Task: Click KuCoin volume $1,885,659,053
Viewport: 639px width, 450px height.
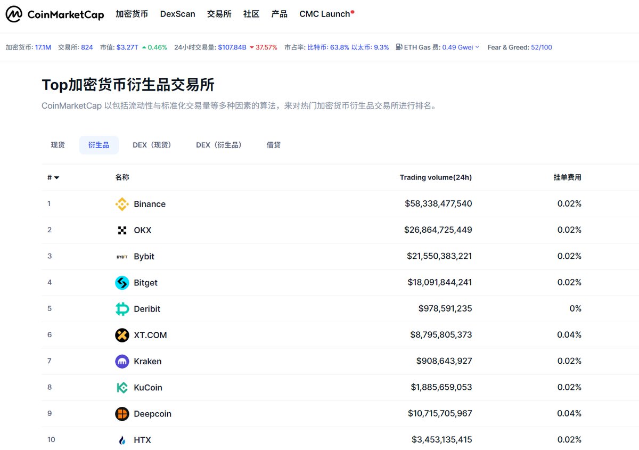Action: point(441,388)
